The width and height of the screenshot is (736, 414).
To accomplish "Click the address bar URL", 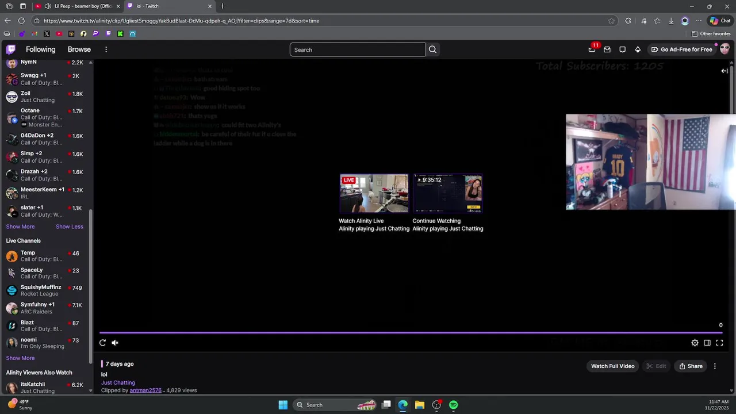I will [181, 21].
